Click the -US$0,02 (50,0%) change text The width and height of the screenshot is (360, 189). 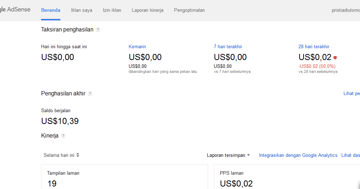(x=317, y=66)
